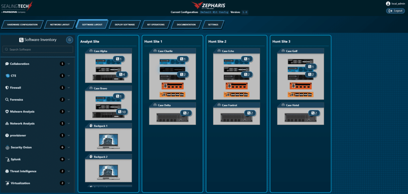Screen dimensions: 408x194
Task: Click the Malware Analysis shield icon
Action: point(7,112)
